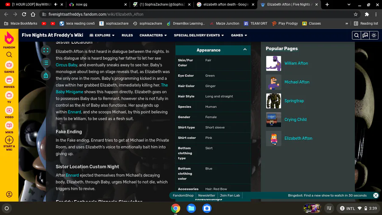Open Chrome from the shelf
The image size is (382, 215).
click(x=176, y=208)
